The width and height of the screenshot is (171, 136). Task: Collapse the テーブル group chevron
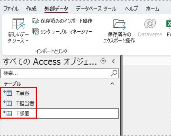pyautogui.click(x=112, y=84)
